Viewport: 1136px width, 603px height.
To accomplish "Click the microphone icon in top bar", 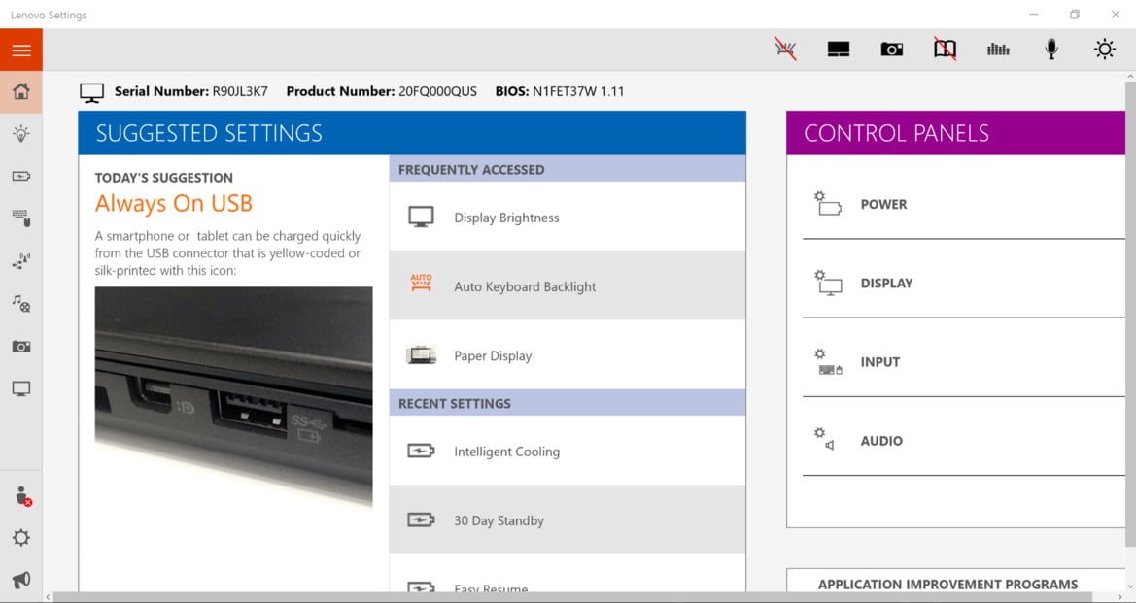I will [x=1051, y=50].
